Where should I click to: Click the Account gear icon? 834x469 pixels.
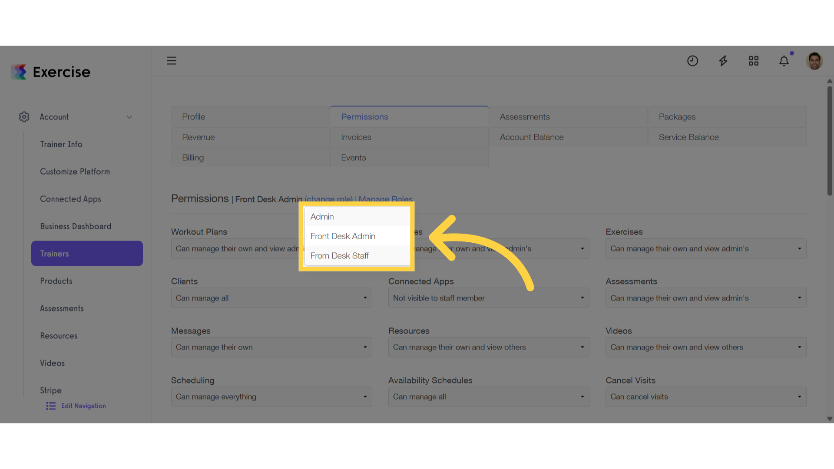pos(24,117)
